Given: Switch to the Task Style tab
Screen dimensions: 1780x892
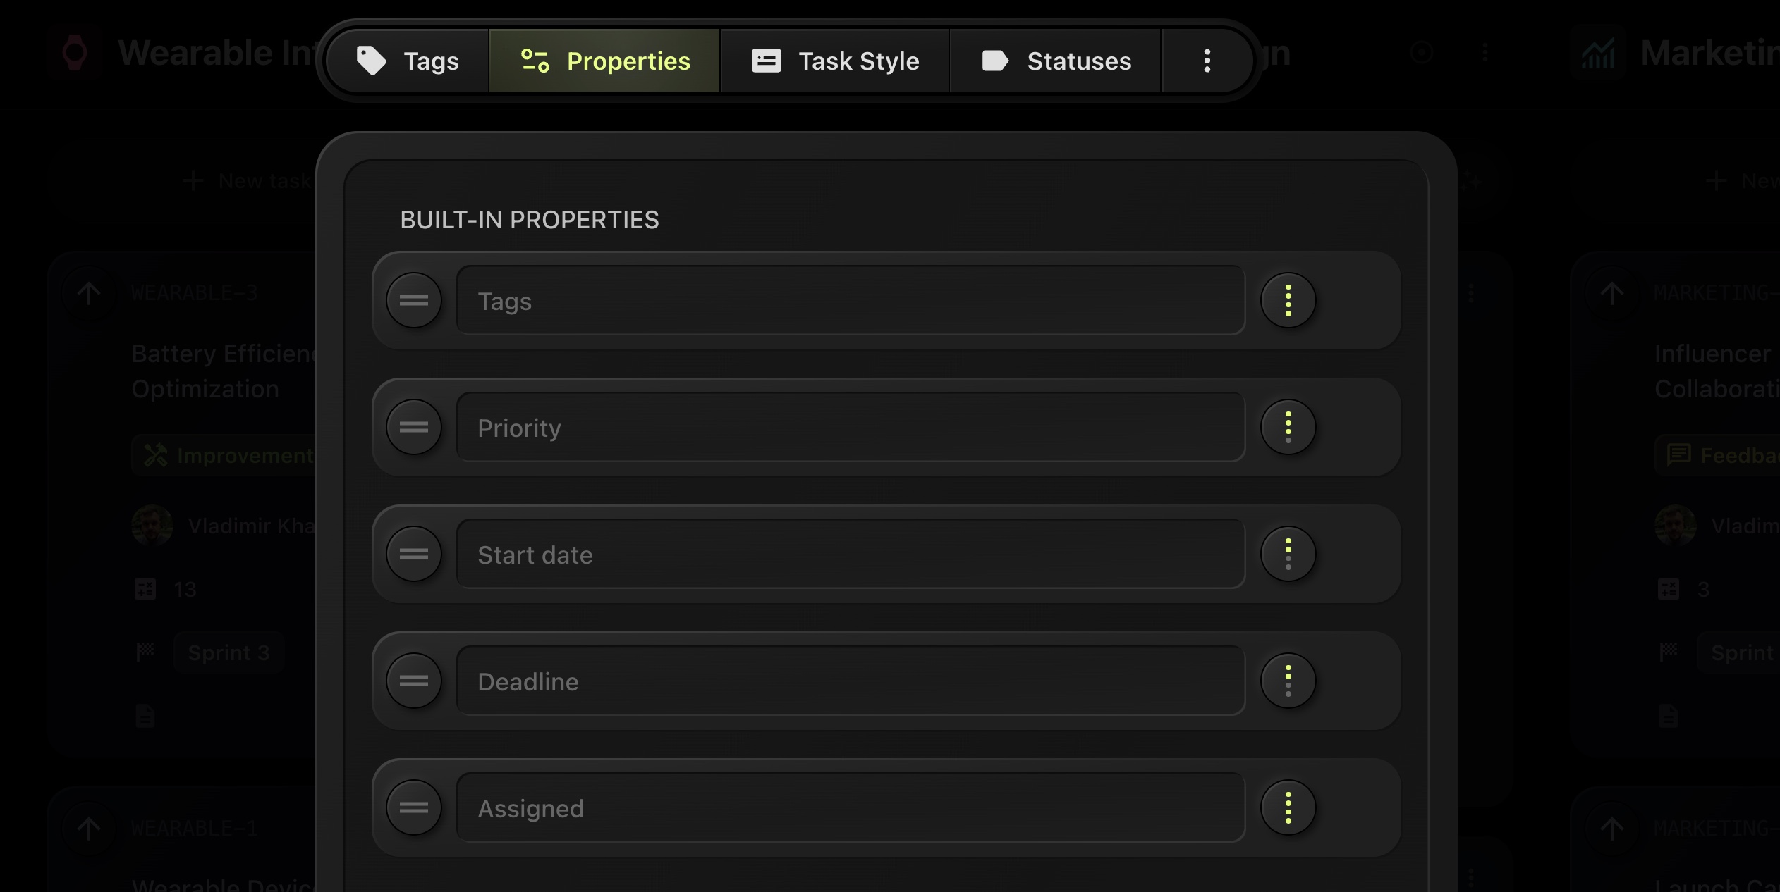Looking at the screenshot, I should (x=835, y=61).
